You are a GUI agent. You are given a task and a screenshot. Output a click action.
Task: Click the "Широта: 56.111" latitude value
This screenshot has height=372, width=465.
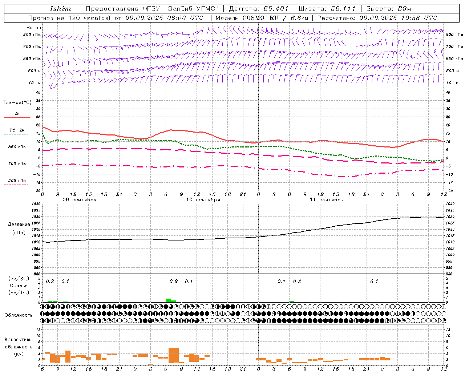tap(327, 9)
